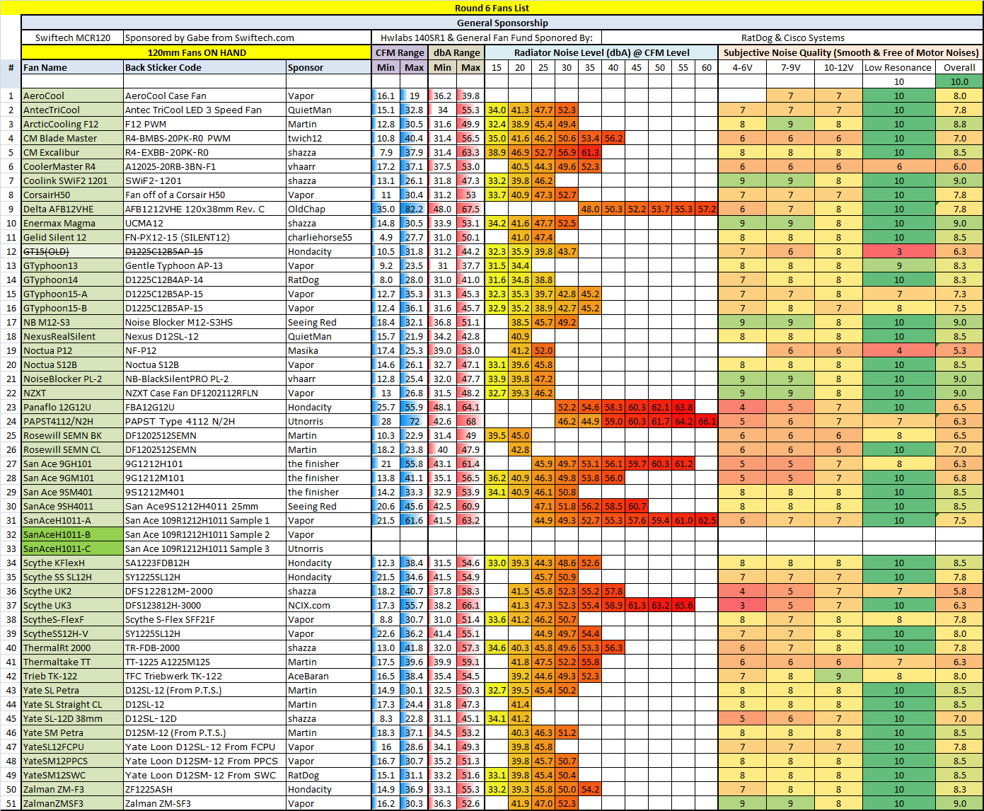This screenshot has width=984, height=811.
Task: Click the 'Delta AFB12VHE' fan name cell
Action: (x=73, y=209)
